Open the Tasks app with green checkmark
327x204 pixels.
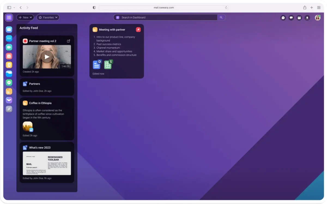9,82
